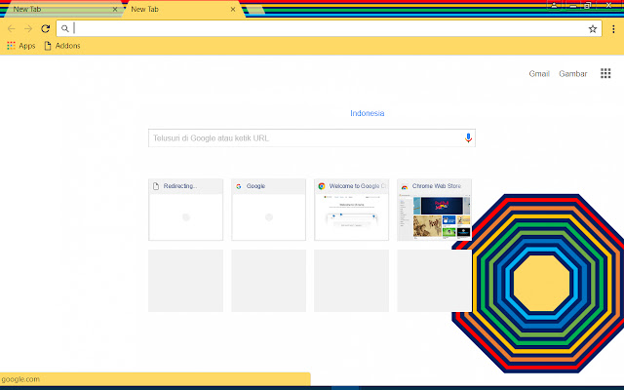
Task: Open the Chrome Web Store thumbnail
Action: point(434,210)
